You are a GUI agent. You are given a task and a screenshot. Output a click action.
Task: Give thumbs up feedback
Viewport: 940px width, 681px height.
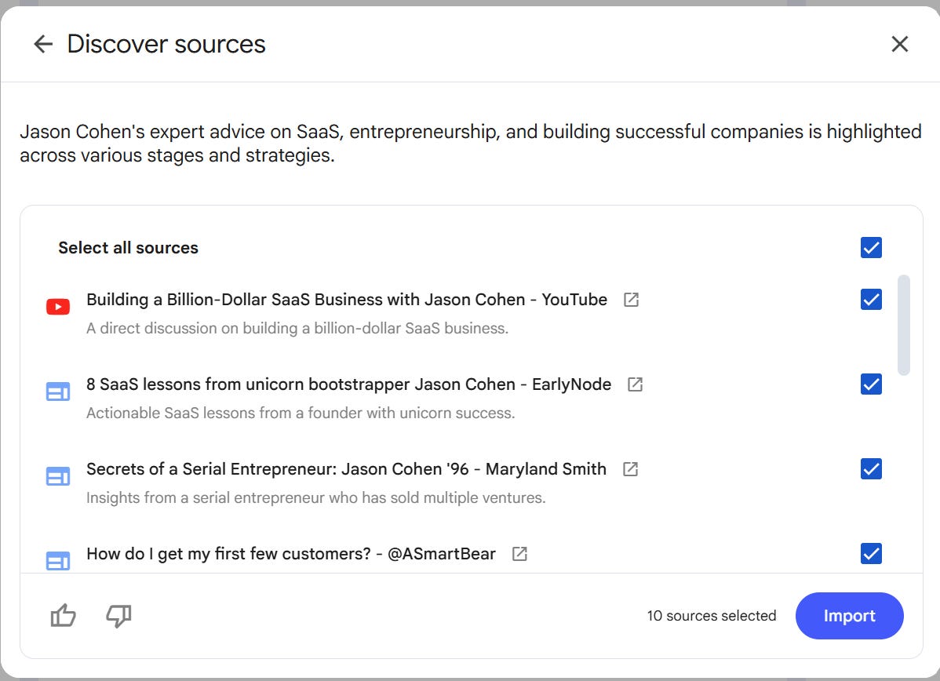pos(63,616)
